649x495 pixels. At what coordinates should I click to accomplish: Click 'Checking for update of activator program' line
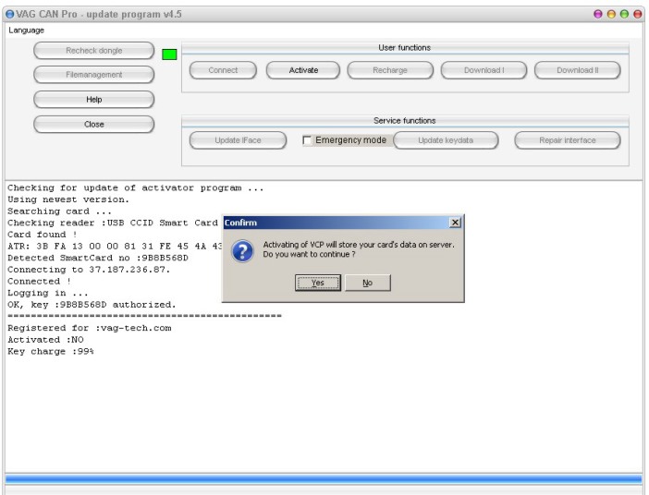coord(135,187)
